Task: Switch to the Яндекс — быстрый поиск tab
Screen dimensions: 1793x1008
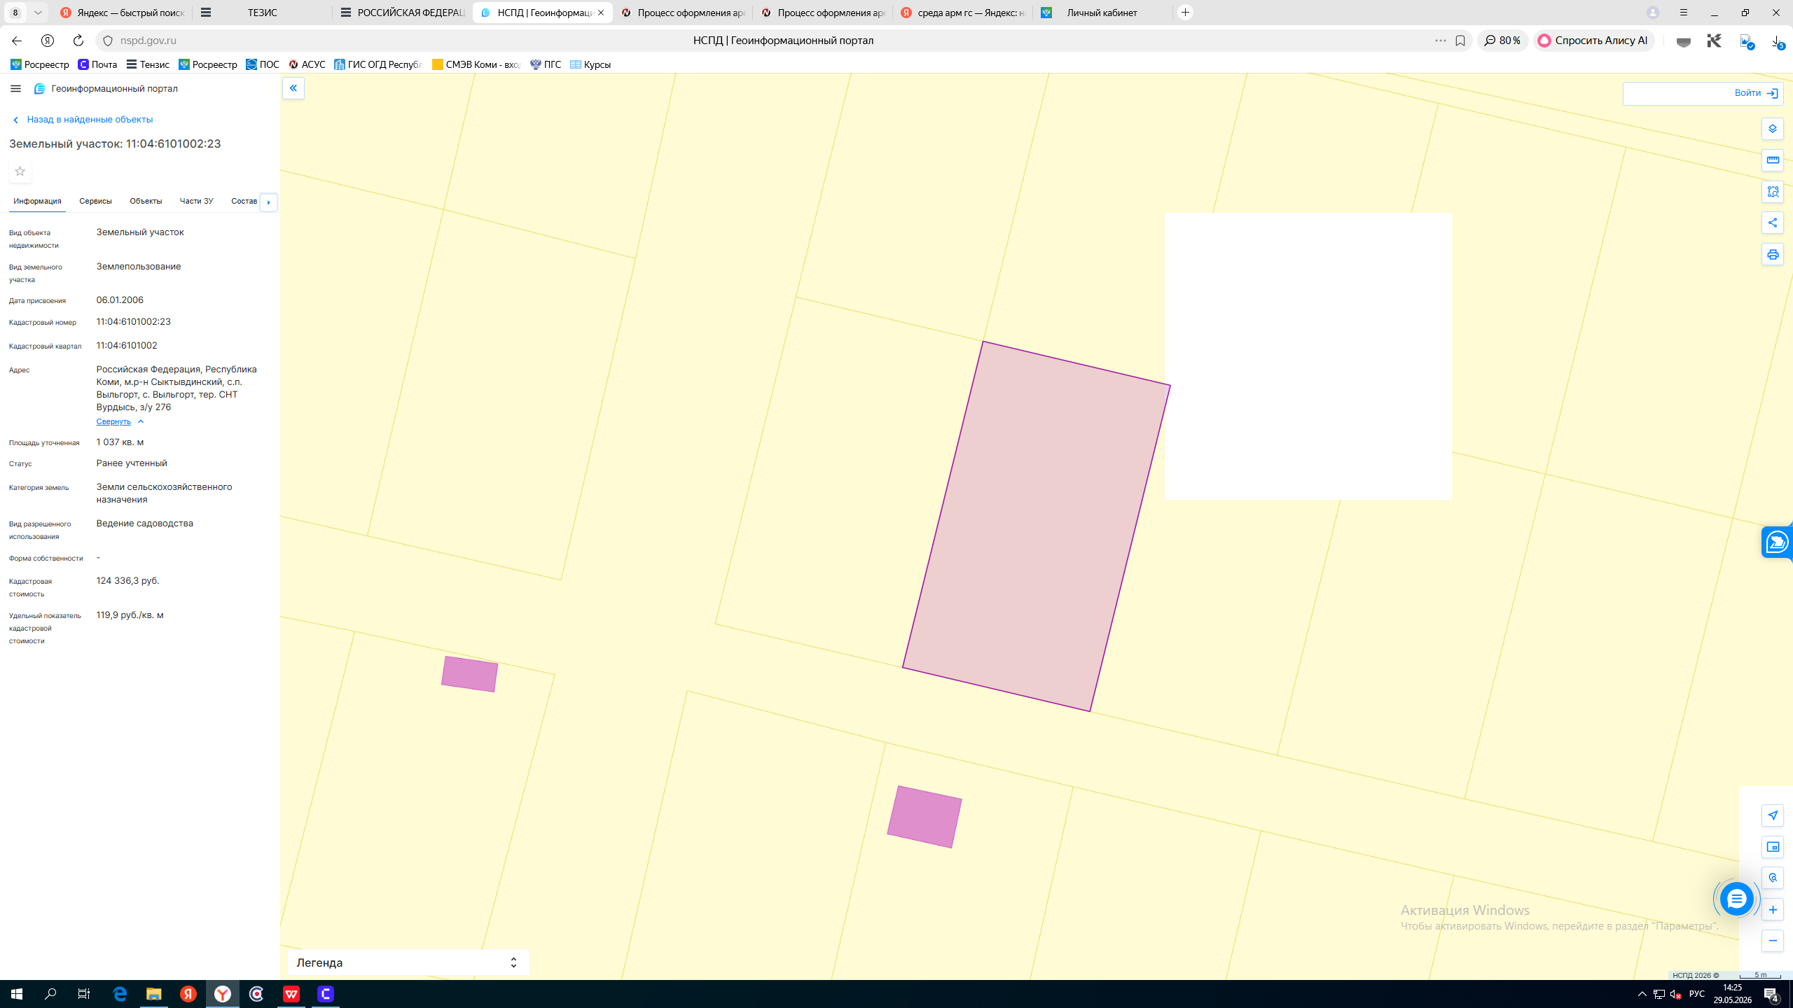Action: point(123,13)
